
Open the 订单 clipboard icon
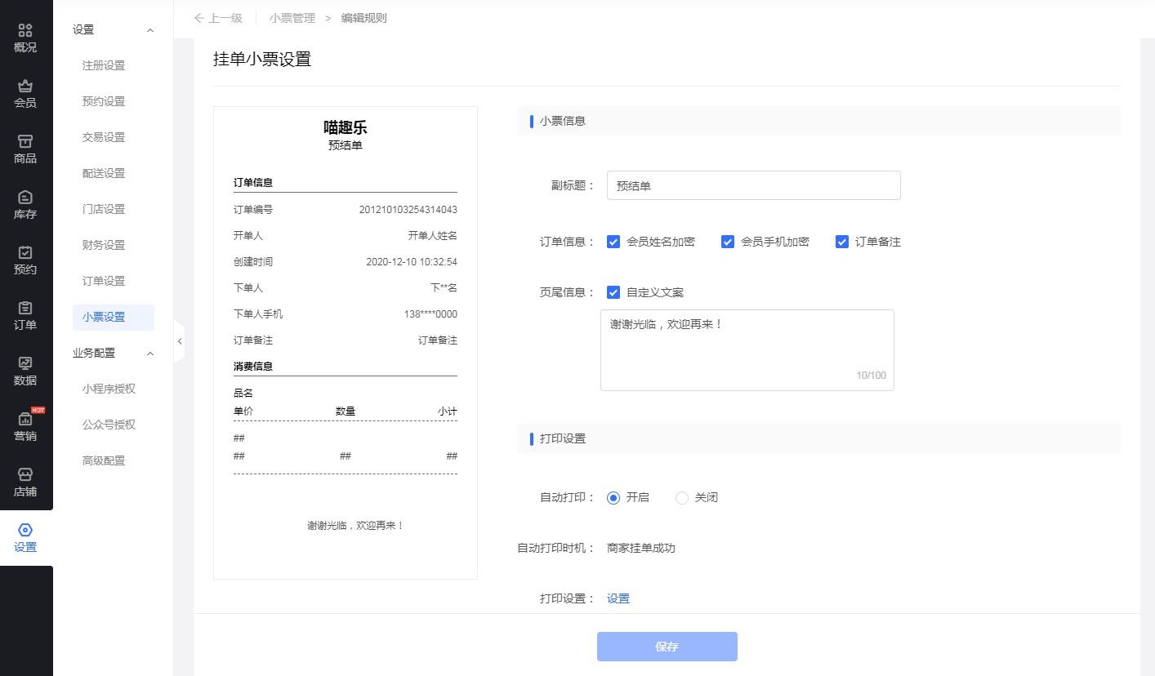(x=25, y=308)
